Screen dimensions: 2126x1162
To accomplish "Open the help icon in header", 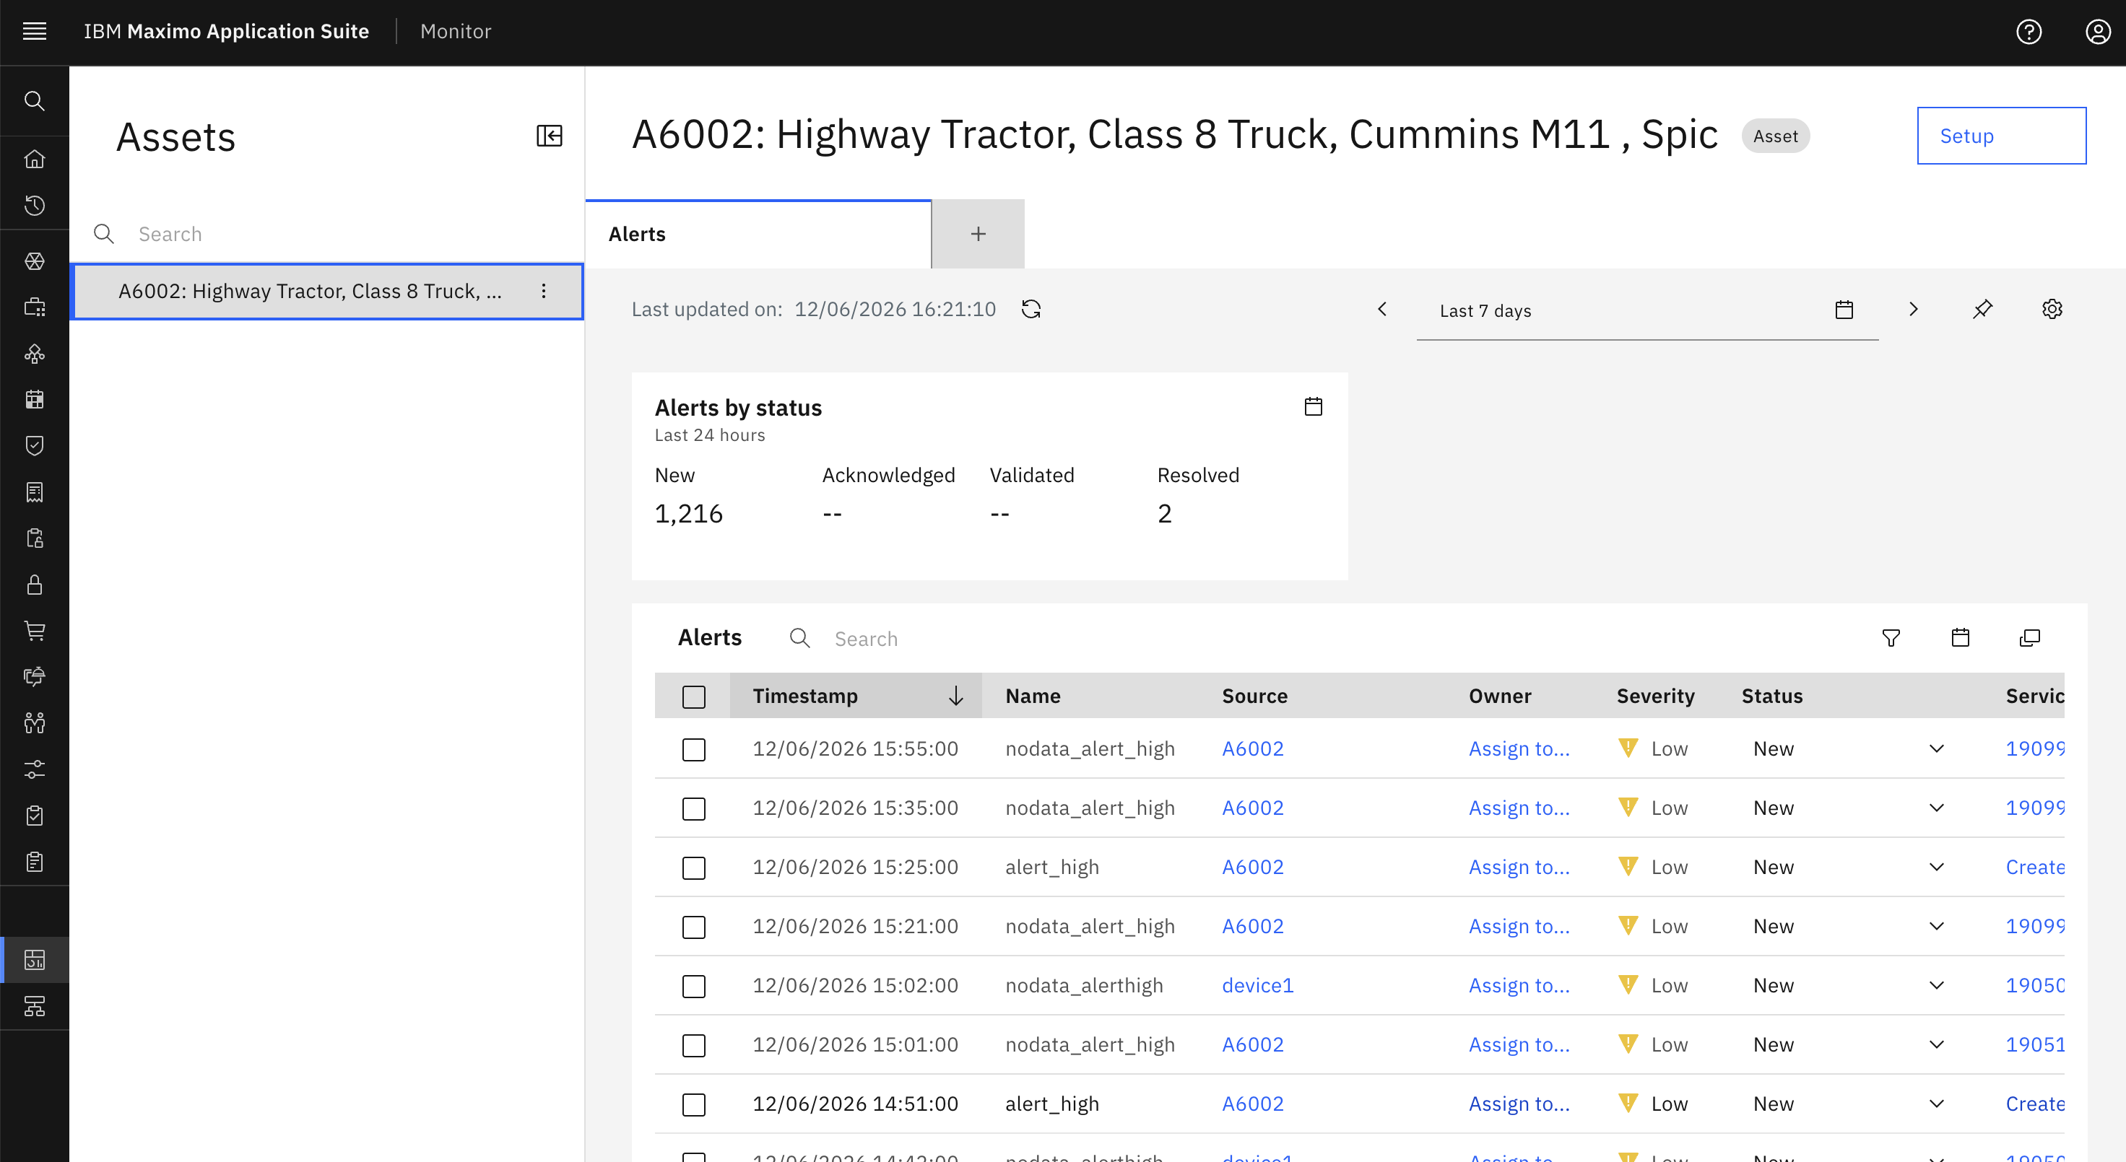I will pyautogui.click(x=2029, y=31).
